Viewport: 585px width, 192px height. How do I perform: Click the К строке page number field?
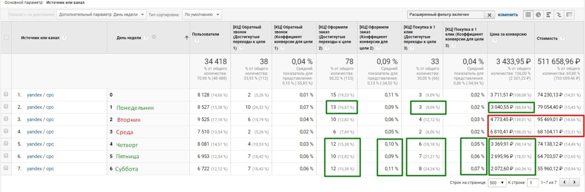(533, 182)
